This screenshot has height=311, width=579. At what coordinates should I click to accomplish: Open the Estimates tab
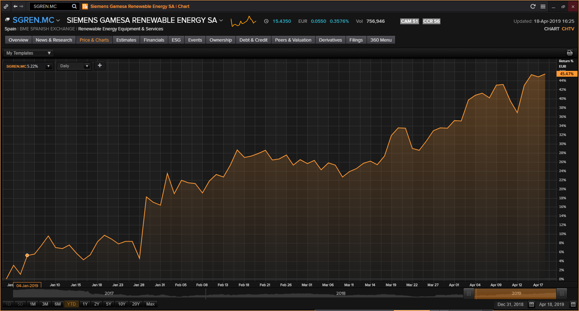(x=126, y=40)
